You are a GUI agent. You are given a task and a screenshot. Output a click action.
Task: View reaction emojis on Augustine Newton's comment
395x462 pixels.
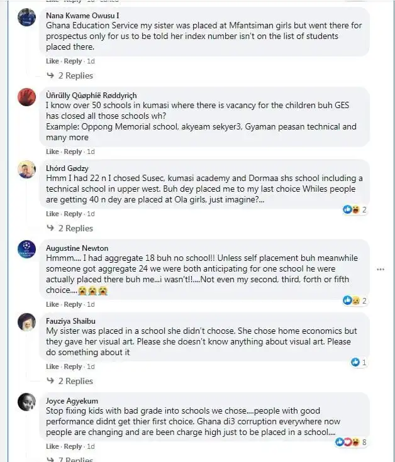pos(355,300)
